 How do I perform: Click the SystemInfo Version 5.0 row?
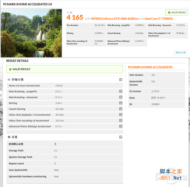click(x=156, y=83)
